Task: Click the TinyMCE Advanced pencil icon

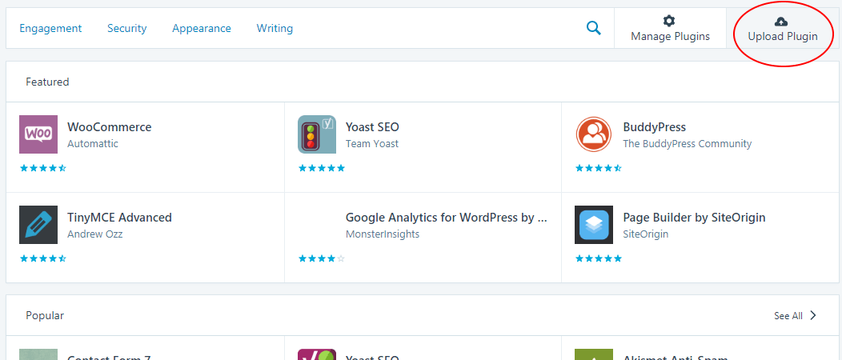Action: [38, 225]
